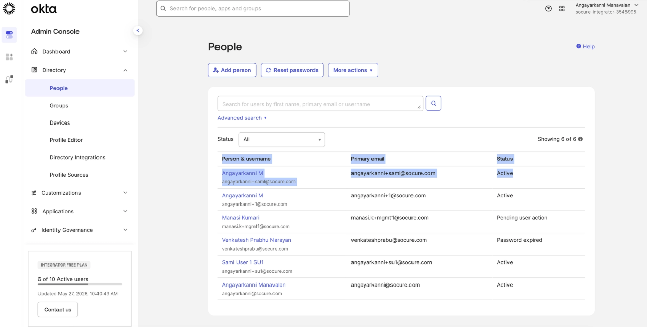Click the Status column header
This screenshot has width=647, height=327.
point(505,159)
